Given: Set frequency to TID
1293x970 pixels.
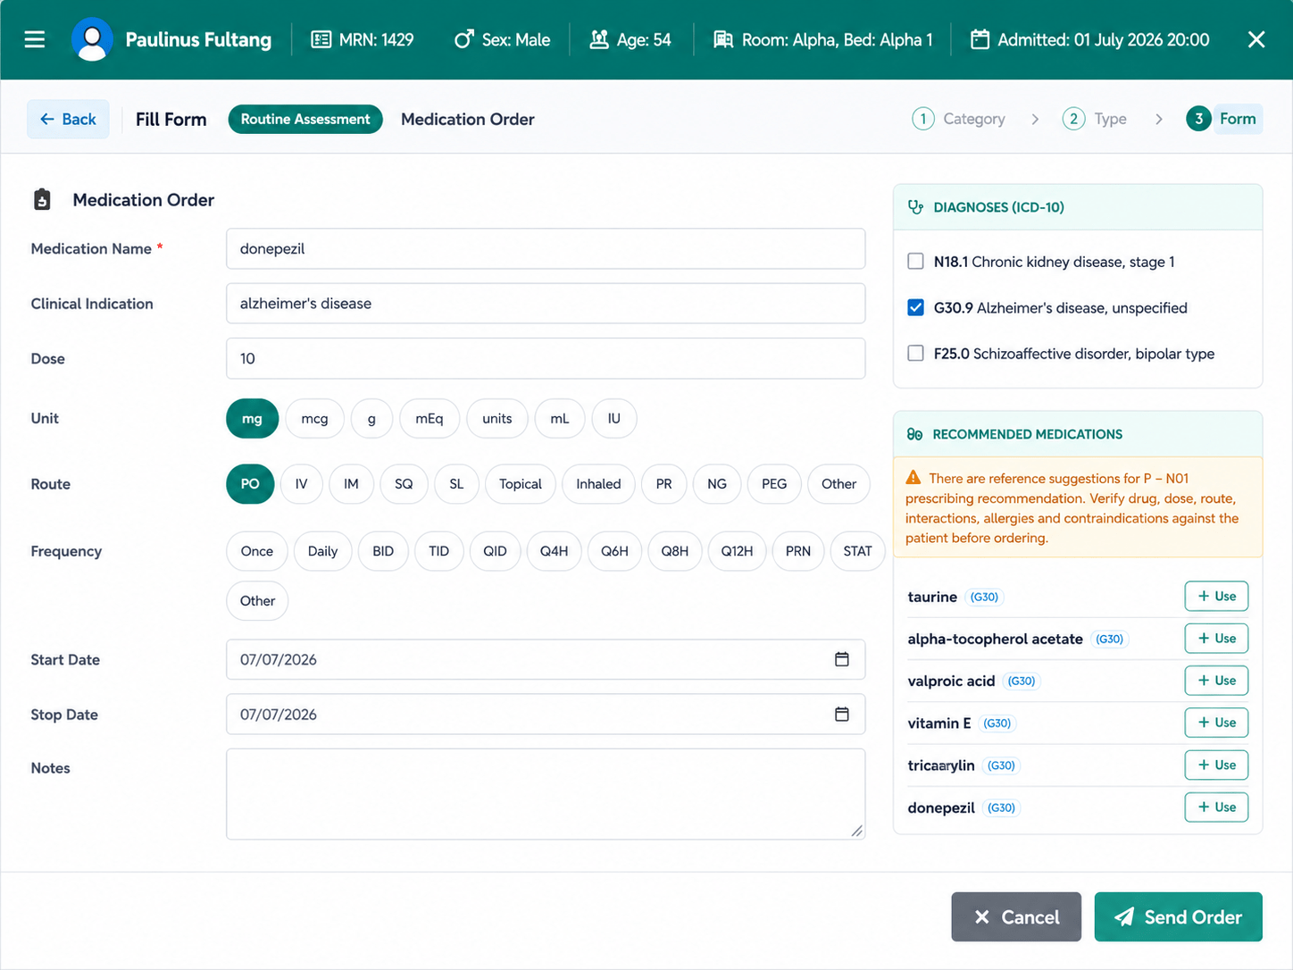Looking at the screenshot, I should pyautogui.click(x=438, y=551).
